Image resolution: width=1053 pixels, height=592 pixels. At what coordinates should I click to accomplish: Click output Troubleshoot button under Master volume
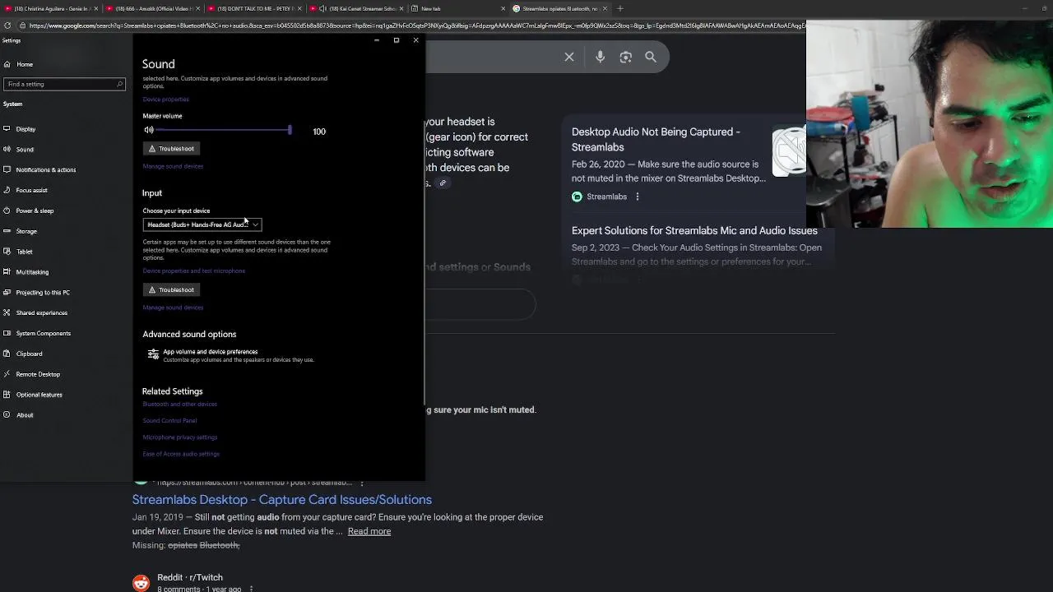pos(171,149)
